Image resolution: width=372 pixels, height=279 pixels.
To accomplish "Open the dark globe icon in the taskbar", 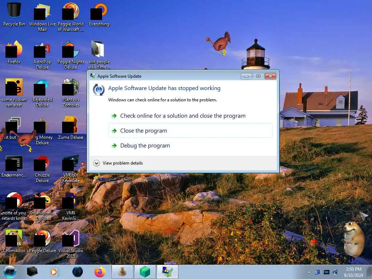I will pos(78,272).
